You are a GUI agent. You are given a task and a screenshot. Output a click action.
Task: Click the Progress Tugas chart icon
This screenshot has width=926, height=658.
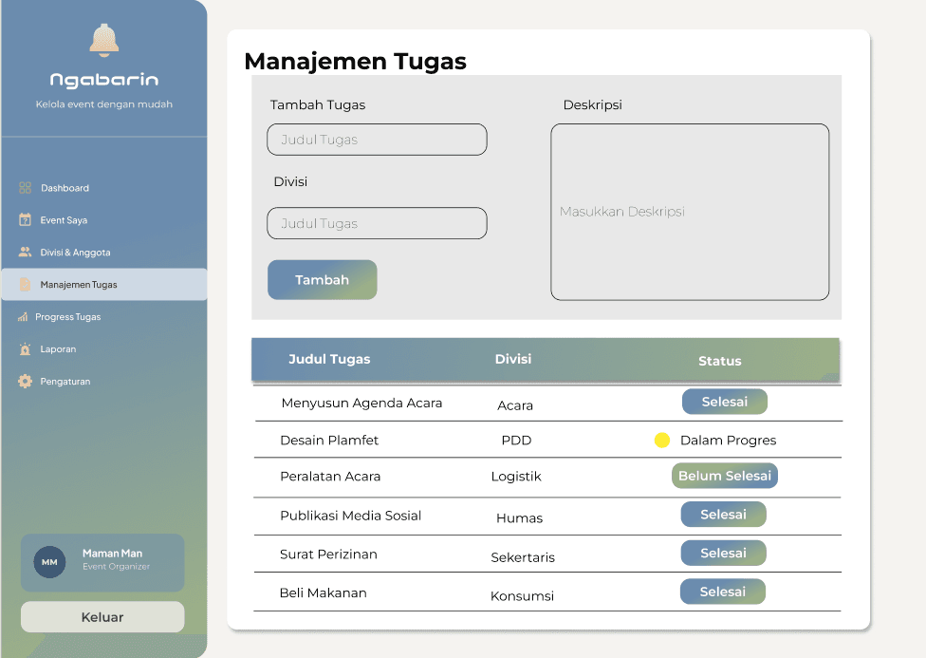(23, 317)
